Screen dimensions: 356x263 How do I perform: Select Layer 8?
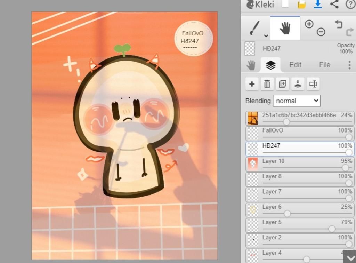[x=300, y=180]
